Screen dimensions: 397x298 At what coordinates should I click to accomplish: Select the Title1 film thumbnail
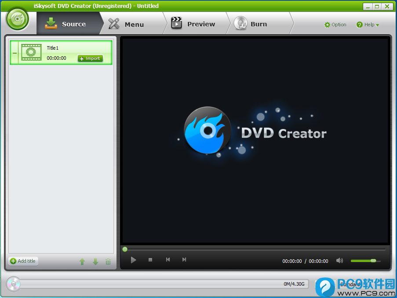(x=31, y=52)
